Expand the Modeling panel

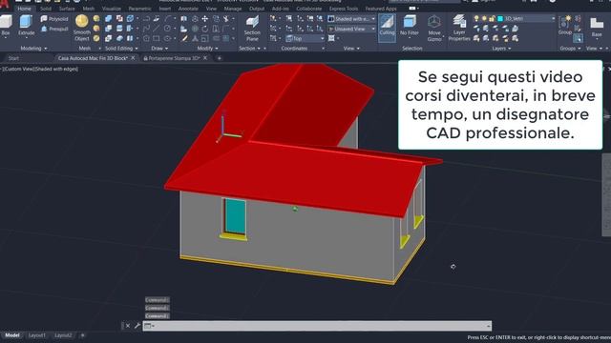point(33,49)
